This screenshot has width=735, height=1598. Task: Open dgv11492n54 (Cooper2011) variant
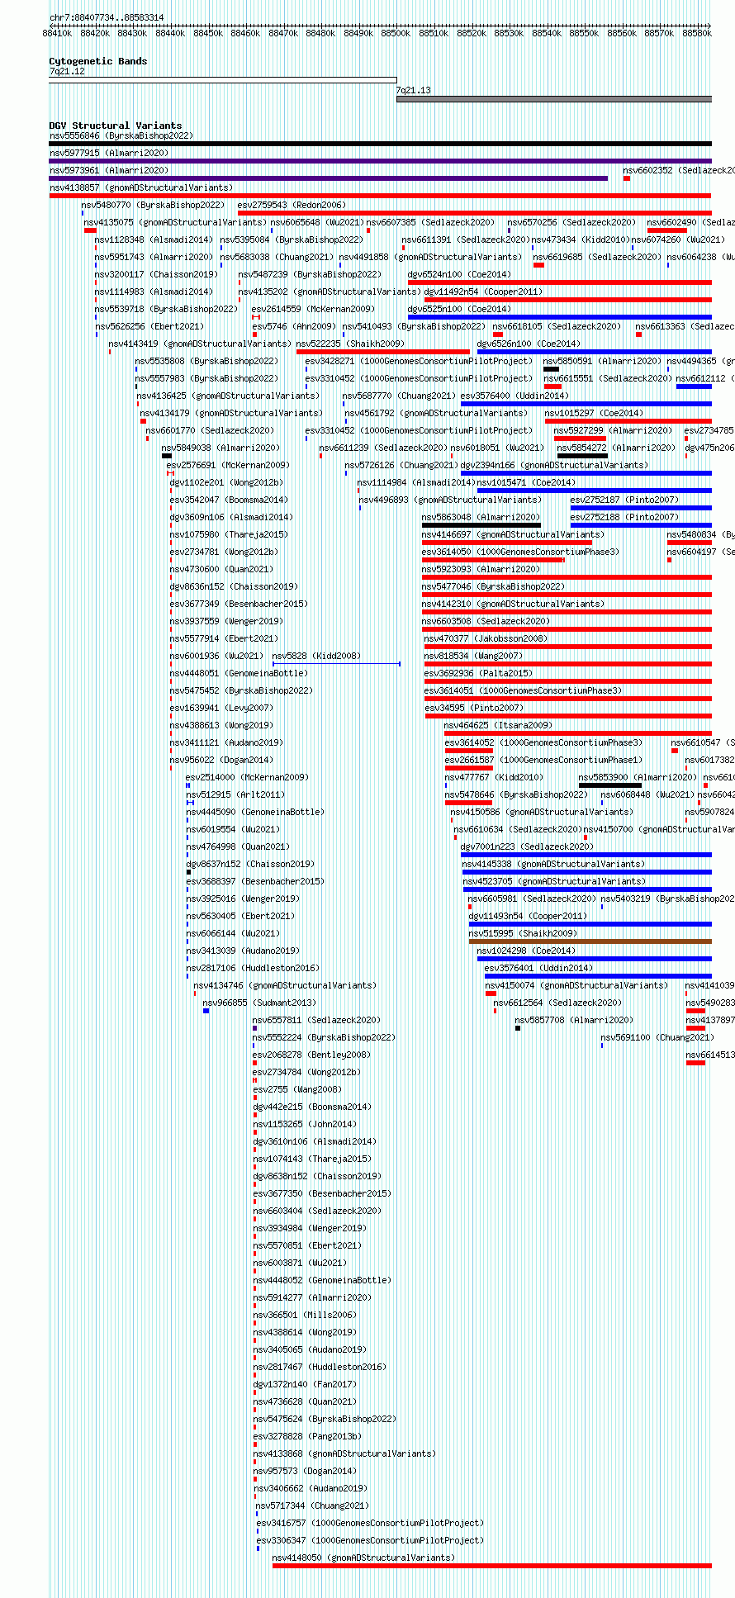[x=483, y=292]
